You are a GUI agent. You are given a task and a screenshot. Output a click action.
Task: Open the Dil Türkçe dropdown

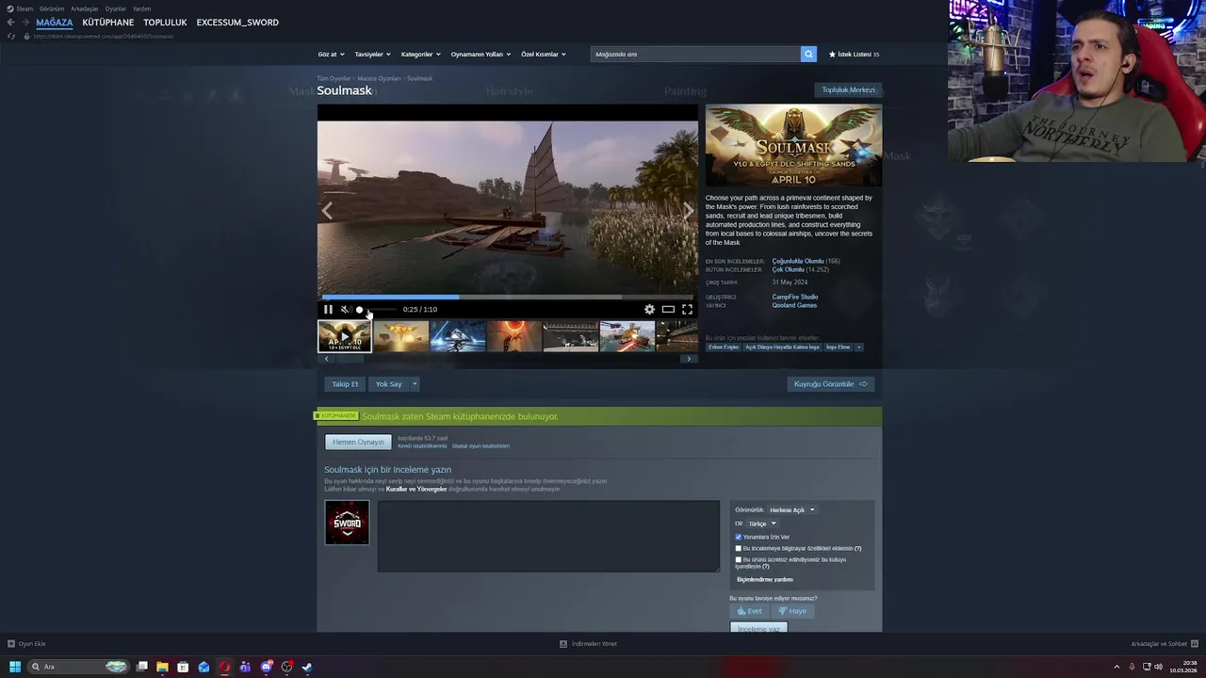tap(761, 524)
